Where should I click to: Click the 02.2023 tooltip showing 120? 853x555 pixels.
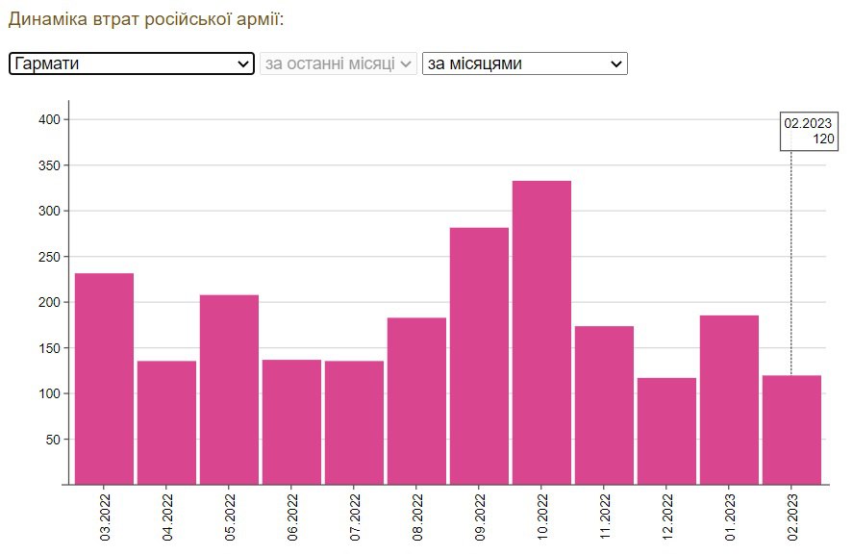809,132
